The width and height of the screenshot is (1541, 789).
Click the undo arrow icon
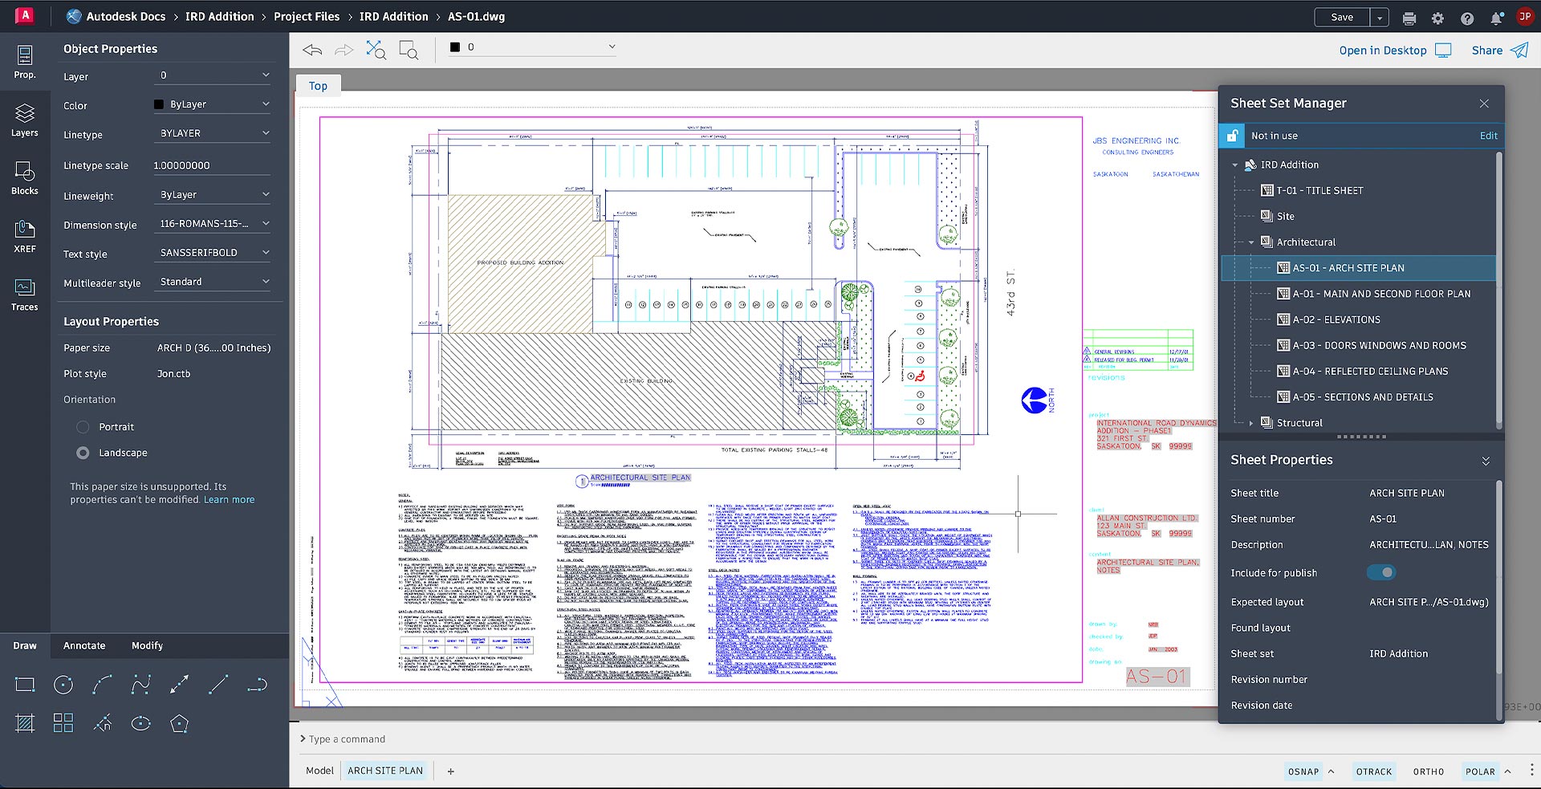[312, 50]
